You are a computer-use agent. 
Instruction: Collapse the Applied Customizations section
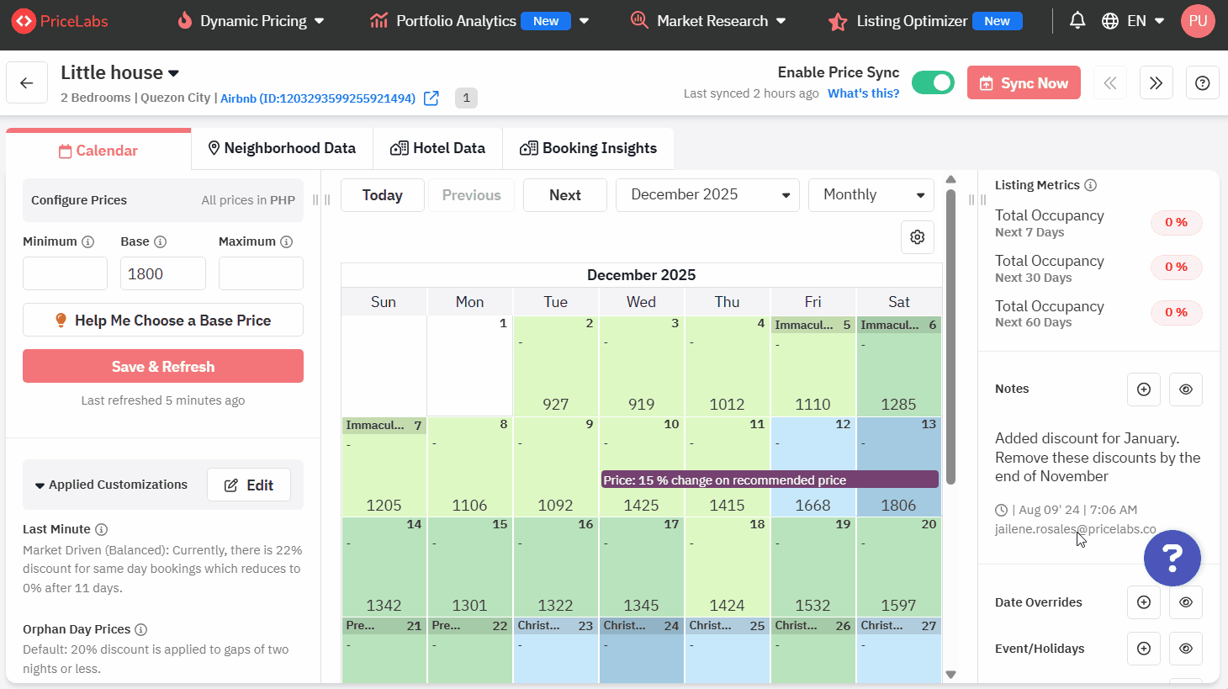tap(40, 485)
